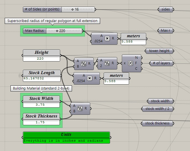Screen dimensions: 190x151
Task: Select the 'tower height' parameter node
Action: pyautogui.click(x=159, y=51)
